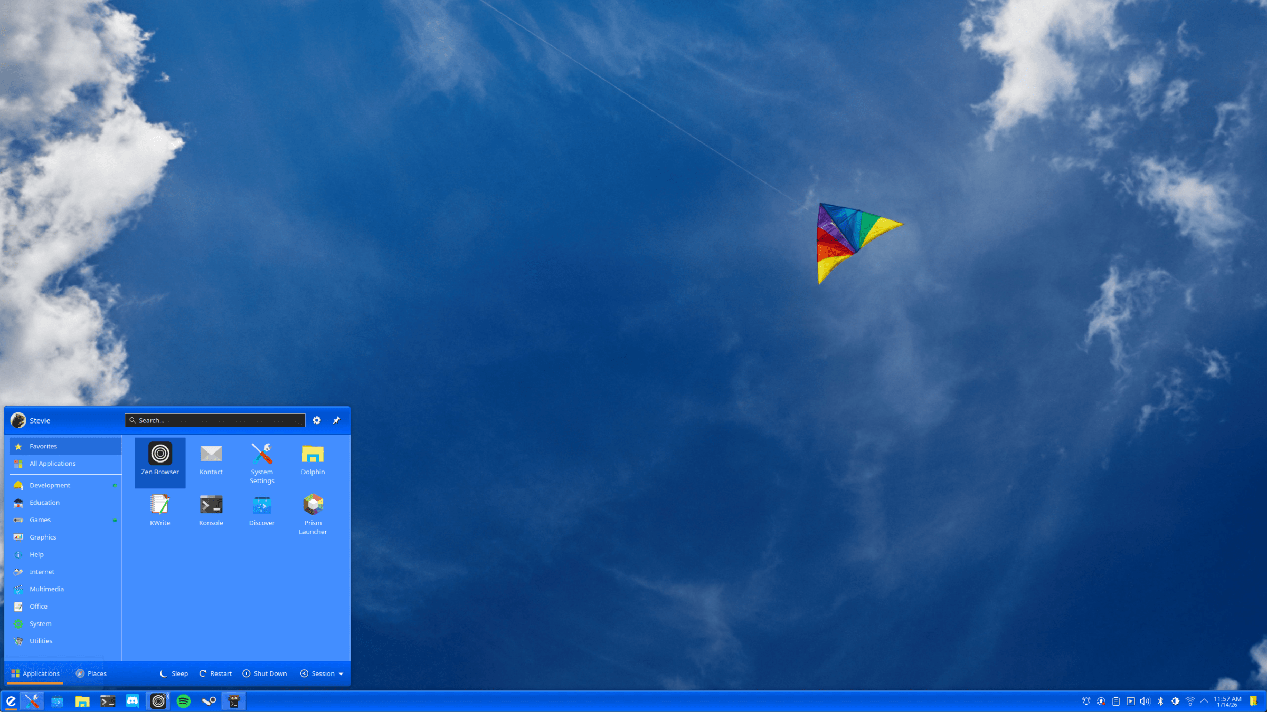Open the Prism Launcher app
Image resolution: width=1267 pixels, height=712 pixels.
tap(313, 513)
